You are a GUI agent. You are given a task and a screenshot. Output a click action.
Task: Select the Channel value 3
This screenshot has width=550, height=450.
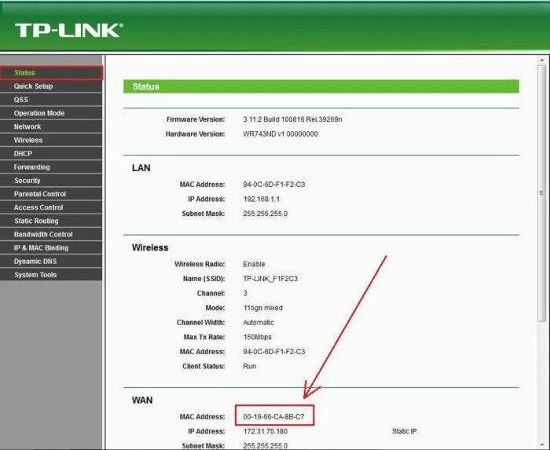pyautogui.click(x=245, y=294)
